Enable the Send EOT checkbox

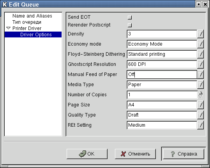tap(130, 18)
